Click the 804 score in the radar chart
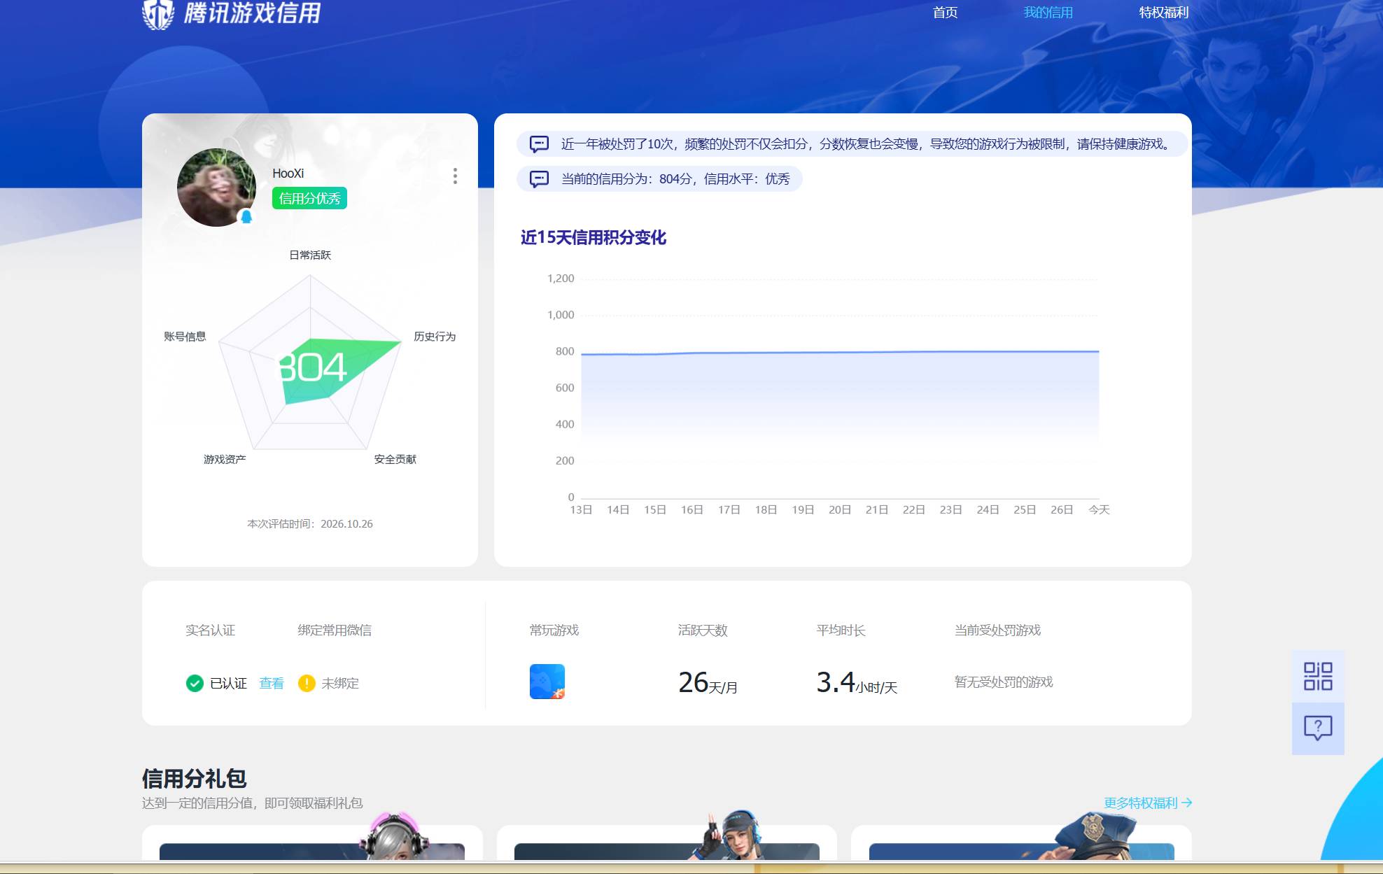 pos(313,367)
